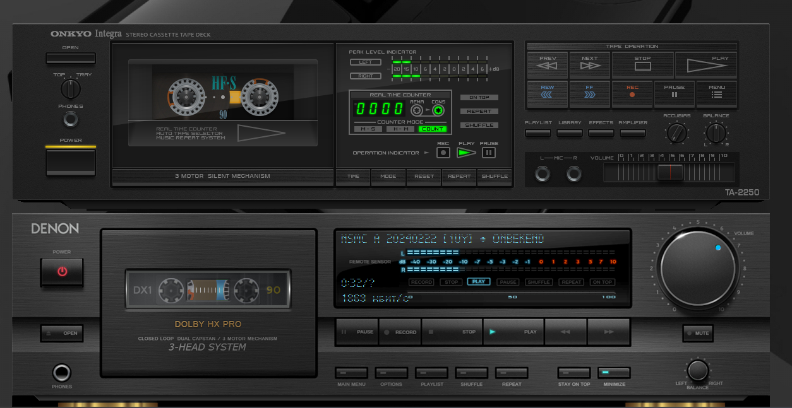Click the bottom REPEAT button on Onkyo
This screenshot has height=408, width=792.
[459, 177]
